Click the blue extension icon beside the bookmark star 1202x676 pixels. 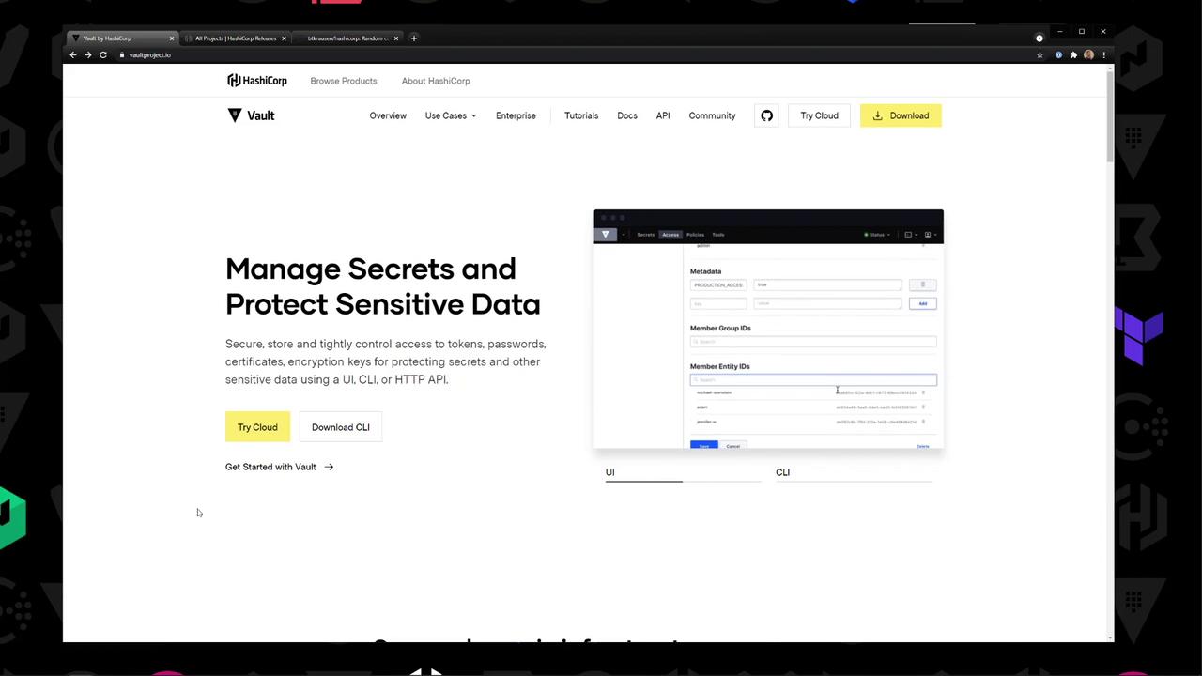[1058, 54]
